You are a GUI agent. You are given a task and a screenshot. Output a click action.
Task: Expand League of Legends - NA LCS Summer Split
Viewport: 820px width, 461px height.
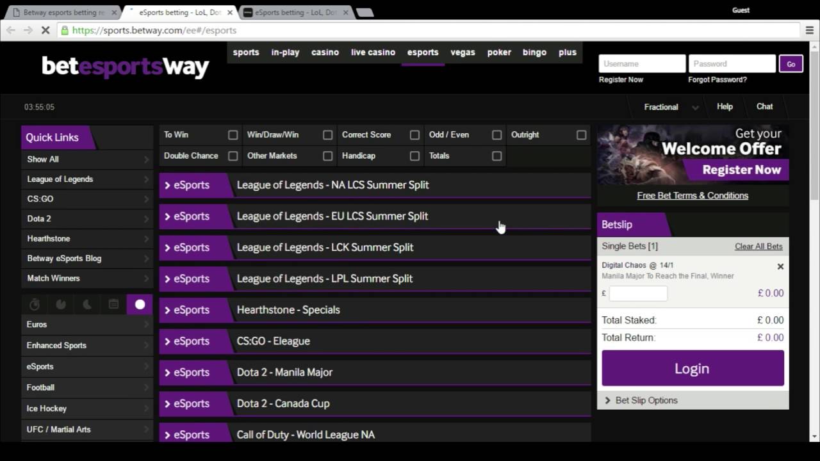click(375, 185)
